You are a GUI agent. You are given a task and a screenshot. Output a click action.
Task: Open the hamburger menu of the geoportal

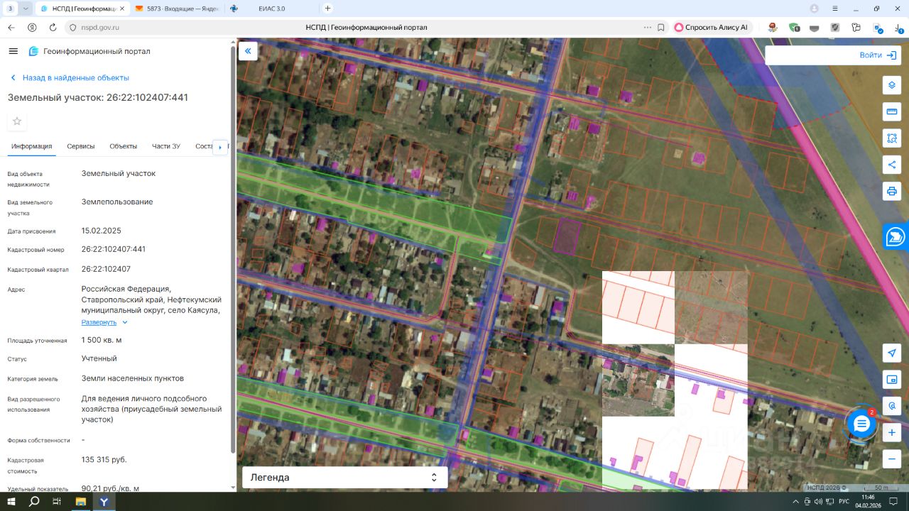pyautogui.click(x=13, y=51)
